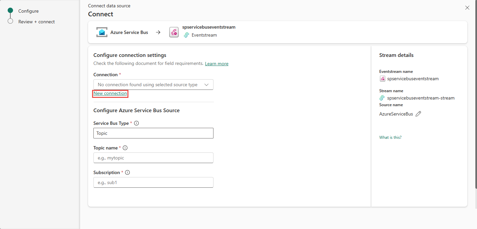Screen dimensions: 477x229
Task: Select the Review + connect step circle
Action: coord(10,21)
